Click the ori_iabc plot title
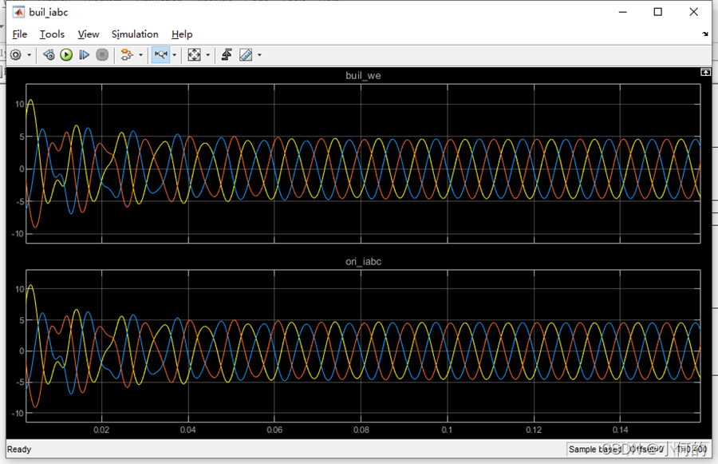The width and height of the screenshot is (718, 464). pyautogui.click(x=363, y=261)
